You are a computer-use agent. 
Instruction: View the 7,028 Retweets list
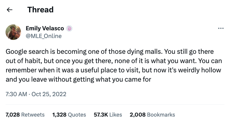(x=25, y=115)
